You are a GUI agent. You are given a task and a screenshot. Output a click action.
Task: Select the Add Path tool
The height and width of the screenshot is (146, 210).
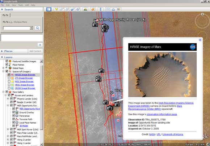[67, 9]
